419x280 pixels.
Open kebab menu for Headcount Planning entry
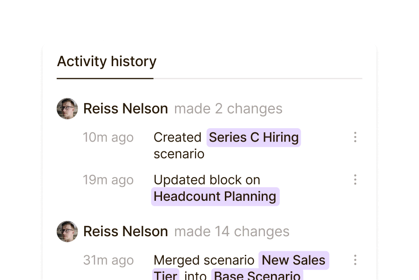point(355,179)
